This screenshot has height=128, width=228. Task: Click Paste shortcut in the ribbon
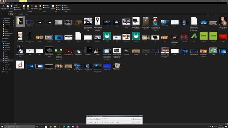[17, 9]
